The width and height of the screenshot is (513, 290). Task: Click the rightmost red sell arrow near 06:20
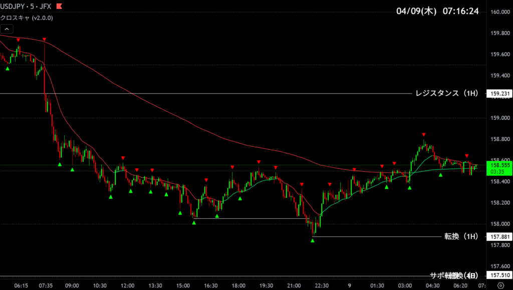[467, 156]
